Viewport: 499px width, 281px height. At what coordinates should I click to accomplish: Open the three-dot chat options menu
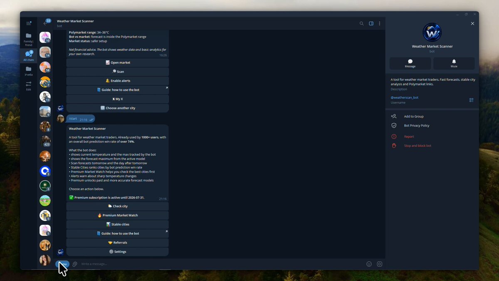379,23
